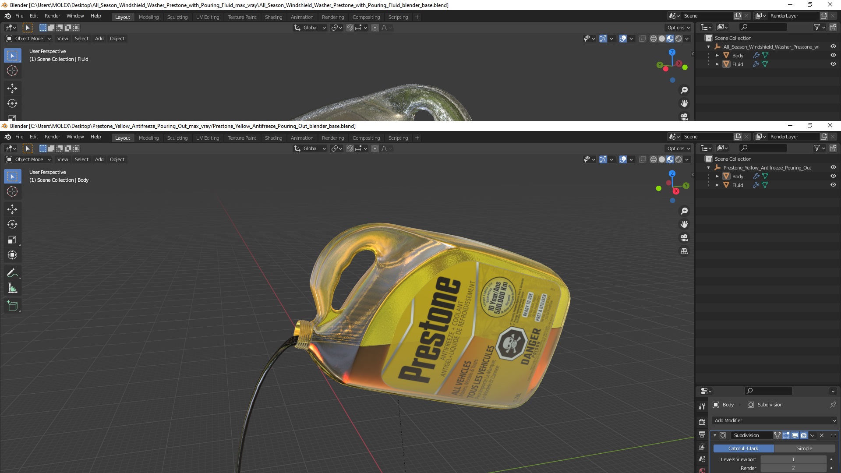Toggle Subdivision modifier render camera display

(804, 435)
